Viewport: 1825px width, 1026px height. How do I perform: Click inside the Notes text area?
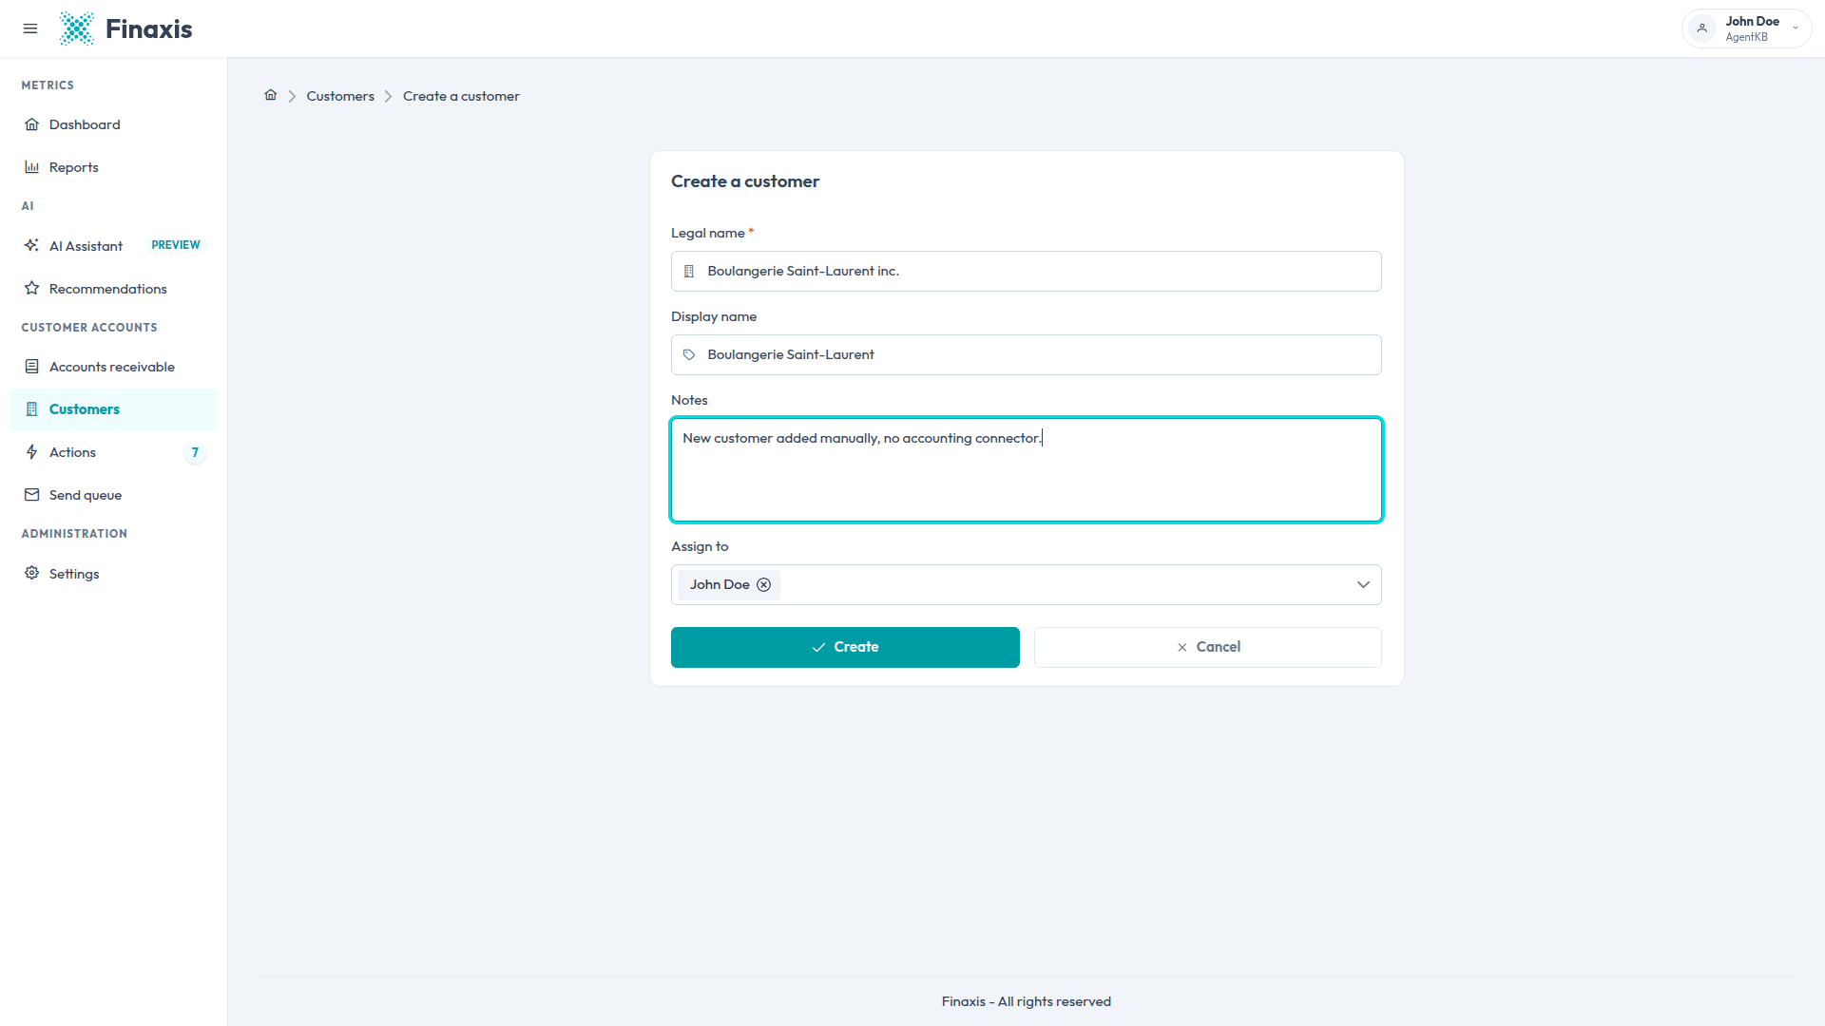point(1026,470)
